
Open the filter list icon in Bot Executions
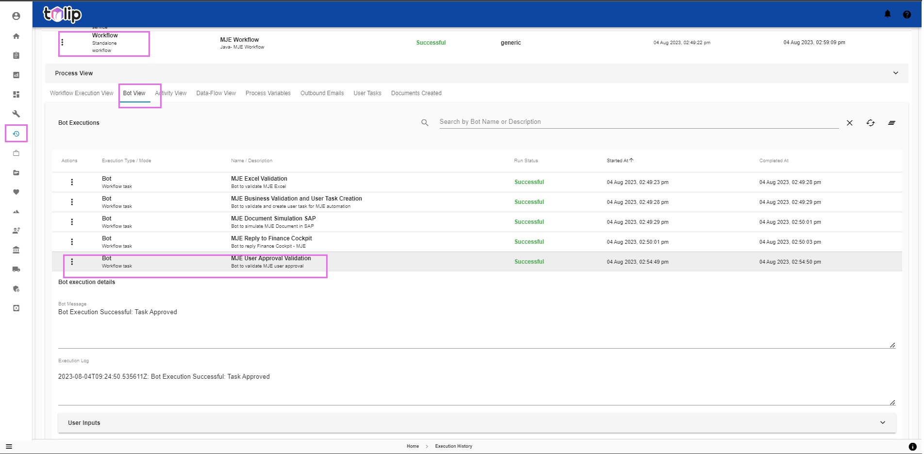[x=891, y=123]
